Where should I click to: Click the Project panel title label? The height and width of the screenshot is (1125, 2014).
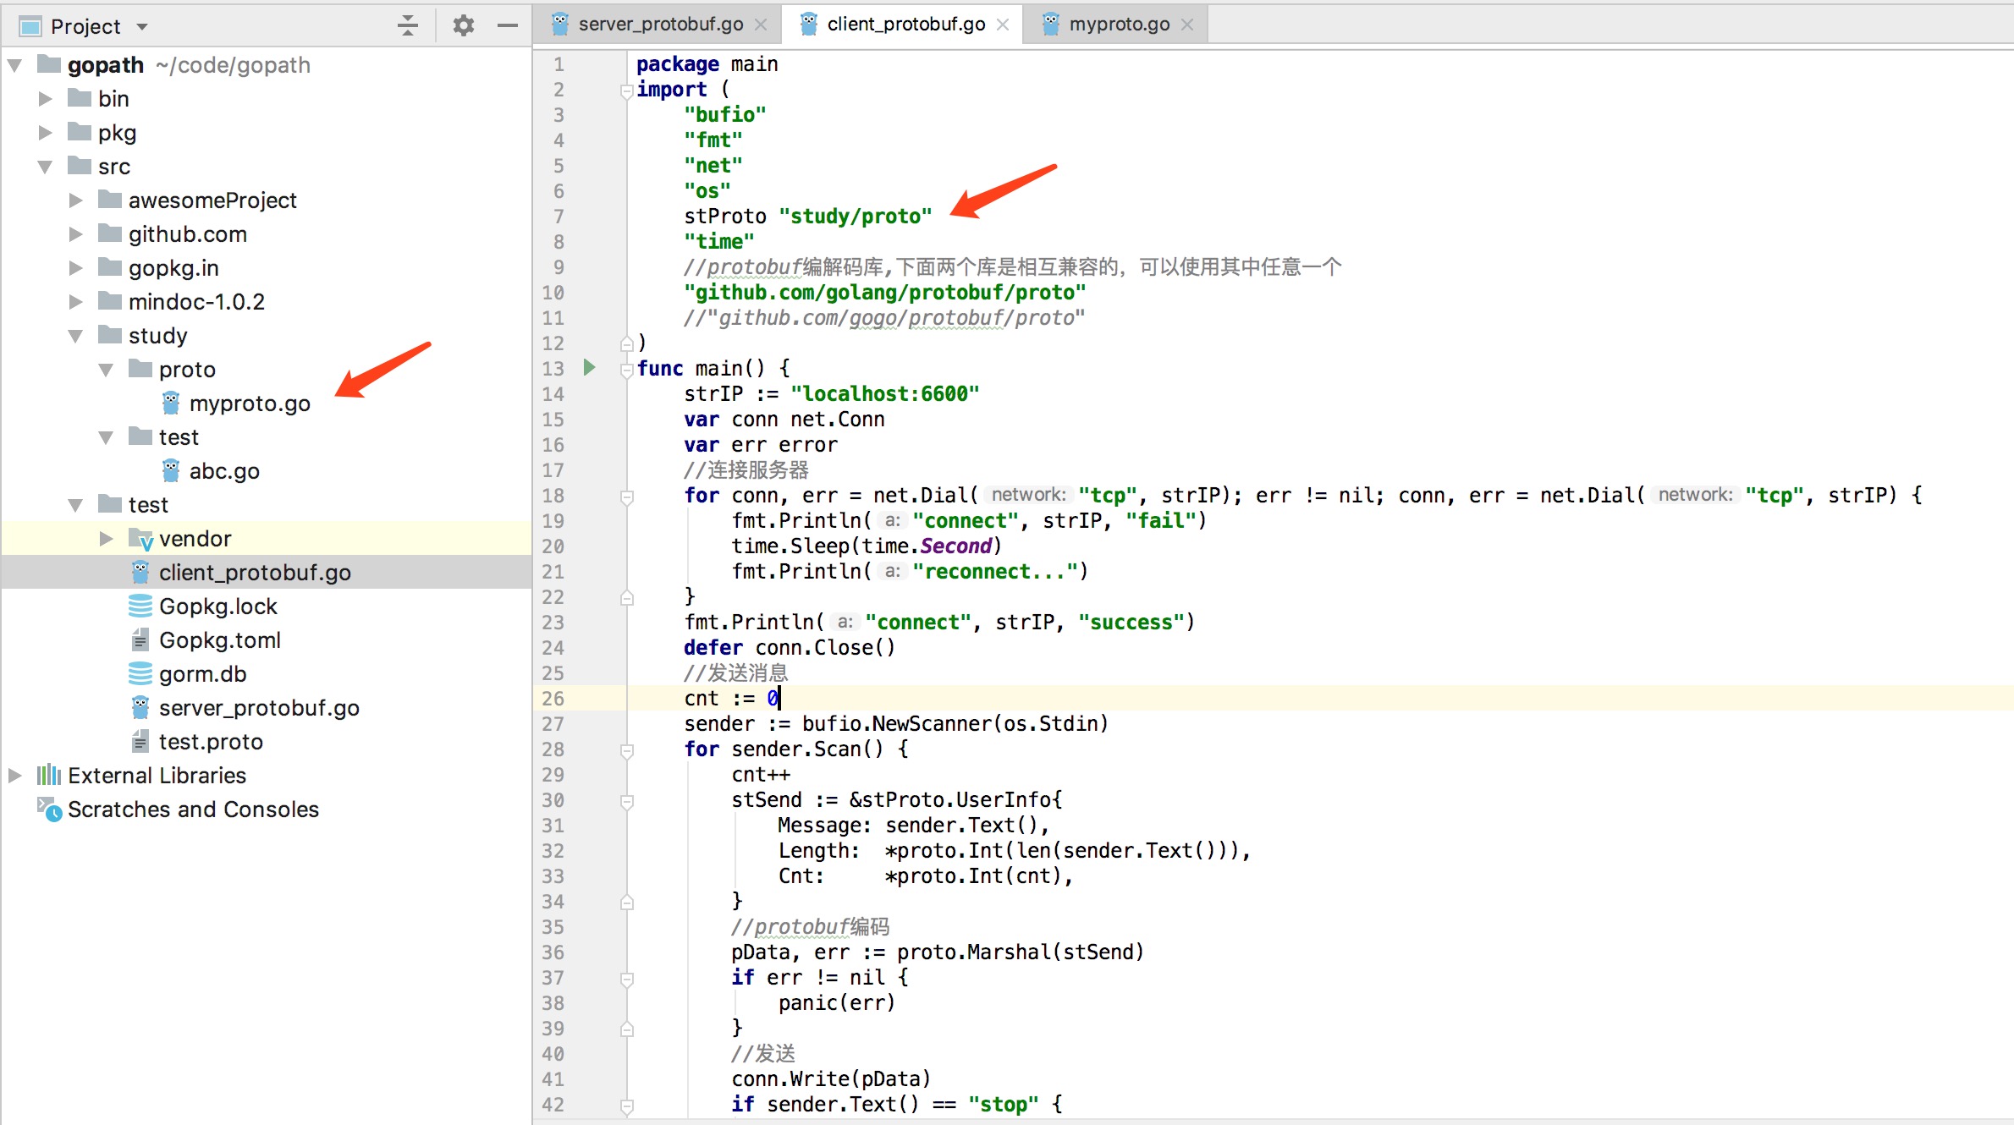point(85,27)
